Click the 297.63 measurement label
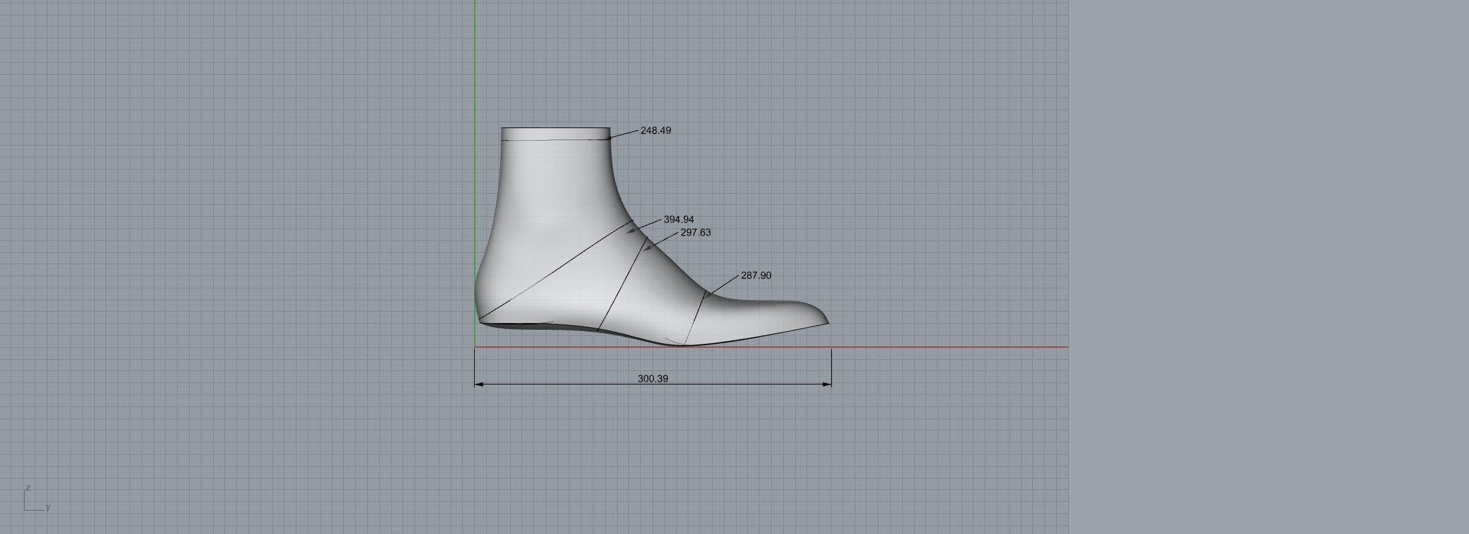 coord(695,233)
